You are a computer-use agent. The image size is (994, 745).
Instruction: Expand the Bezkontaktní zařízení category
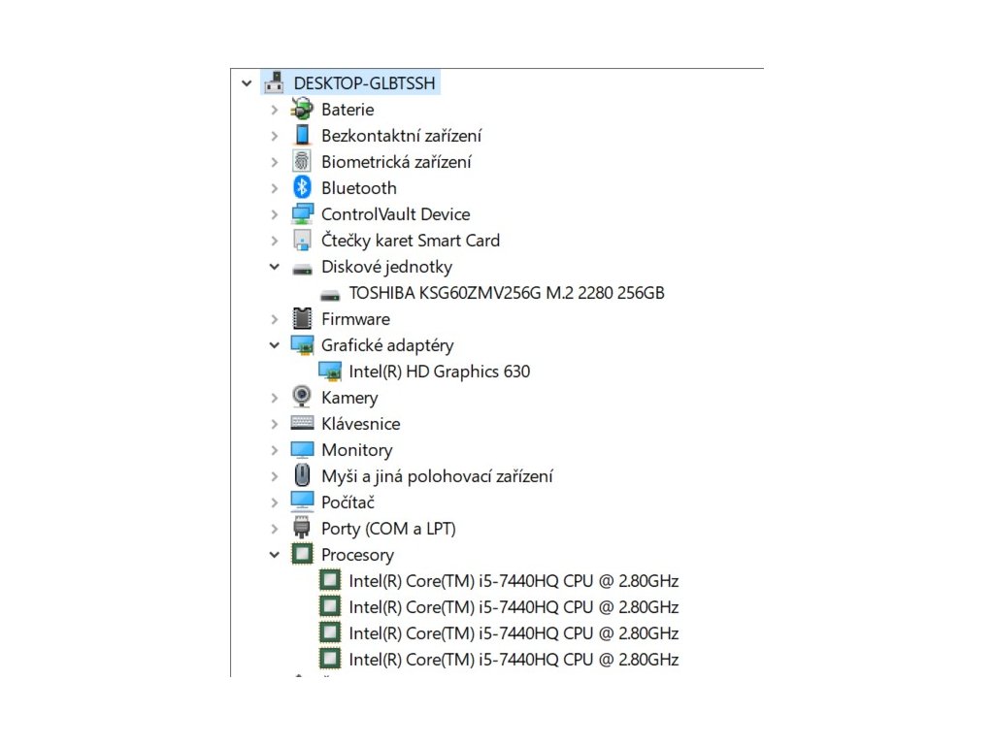pos(274,136)
